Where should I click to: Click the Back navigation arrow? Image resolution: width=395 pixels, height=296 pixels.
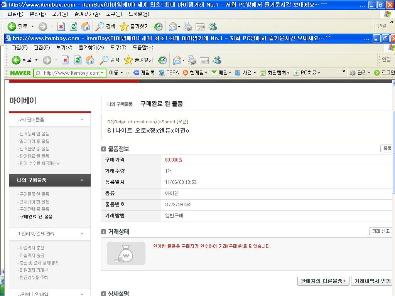point(15,60)
